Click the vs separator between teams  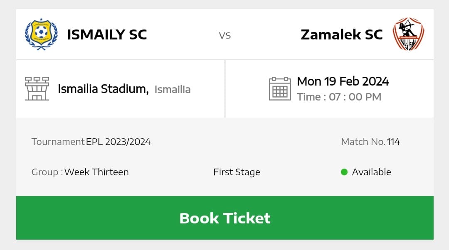click(x=225, y=35)
